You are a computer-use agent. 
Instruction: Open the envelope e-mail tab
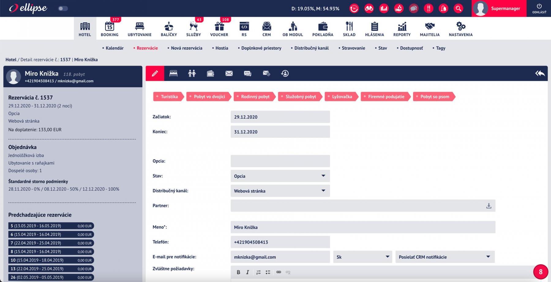(229, 73)
